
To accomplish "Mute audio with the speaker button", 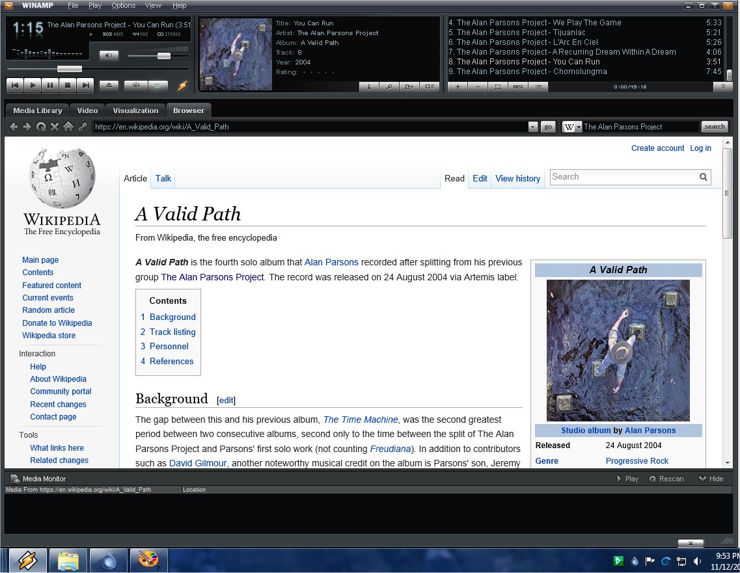I will (109, 56).
